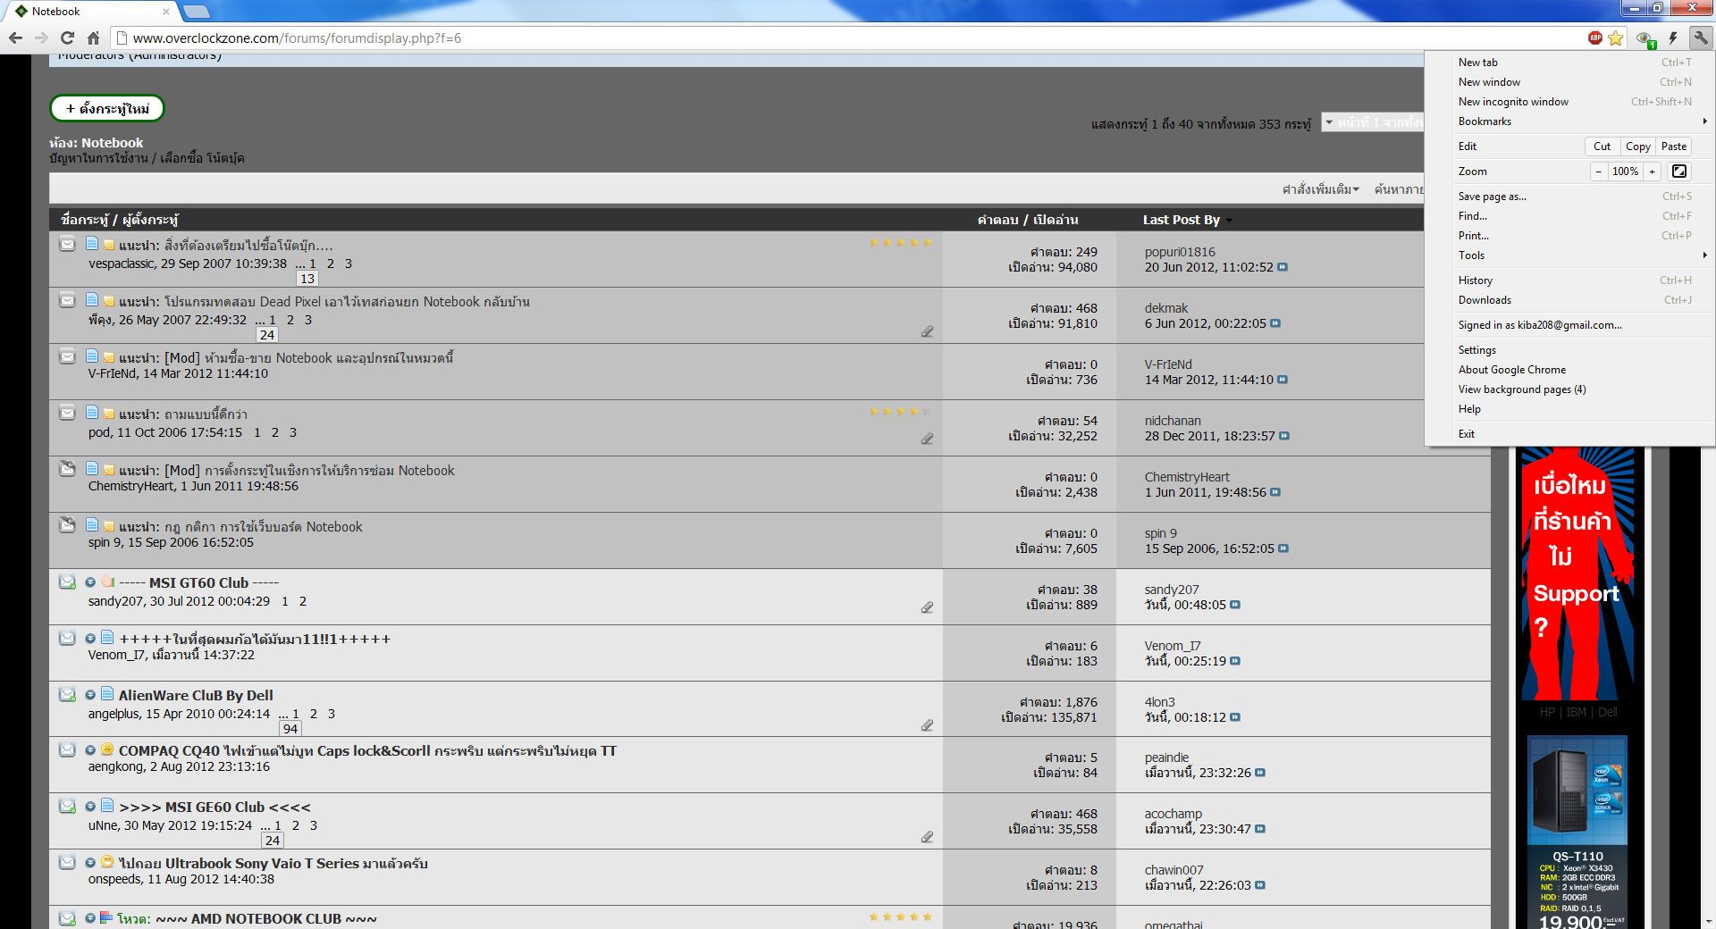Go to last post by popuri01816 arrow icon
This screenshot has height=929, width=1716.
[1283, 267]
